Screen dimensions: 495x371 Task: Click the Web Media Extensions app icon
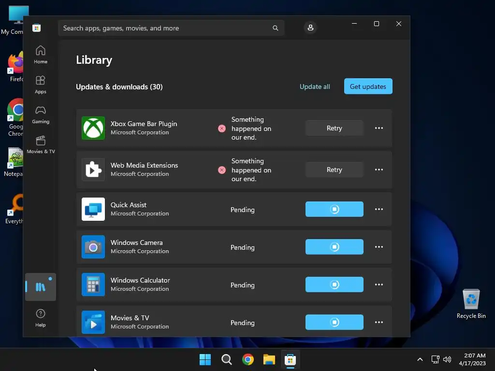point(93,170)
